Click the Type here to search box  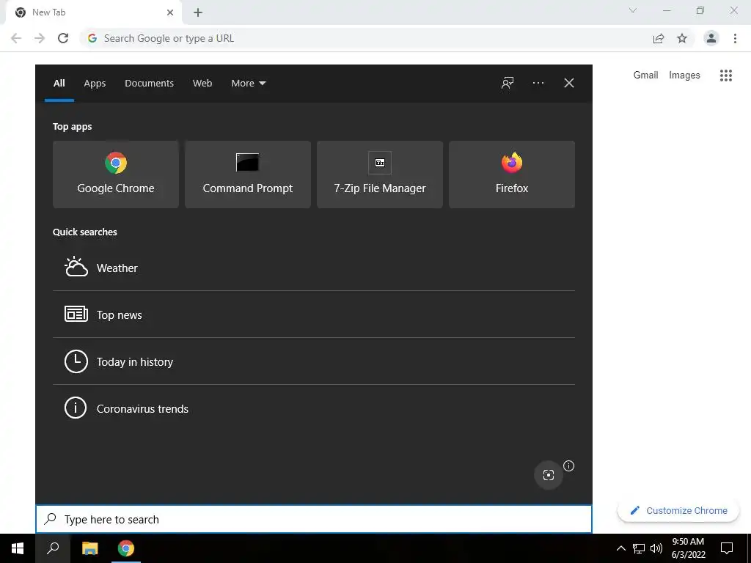(314, 519)
